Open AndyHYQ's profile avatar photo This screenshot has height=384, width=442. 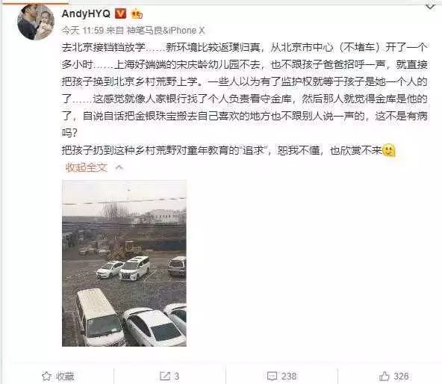tap(36, 22)
